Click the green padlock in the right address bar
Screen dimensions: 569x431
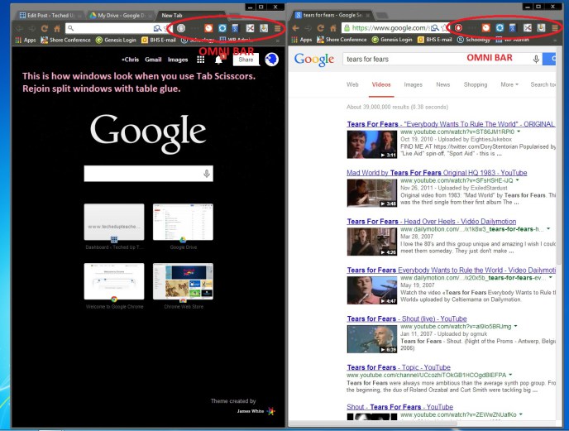click(347, 28)
